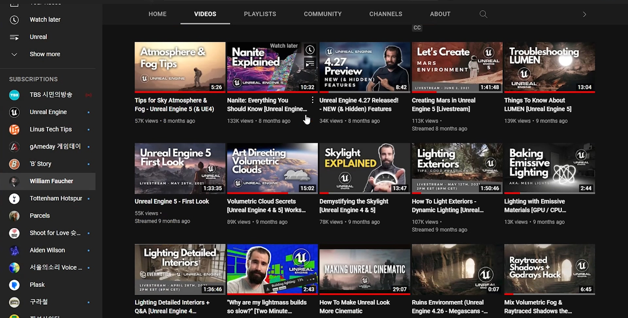Open three-dot menu for Nanite video
Viewport: 628px width, 318px height.
[x=312, y=100]
